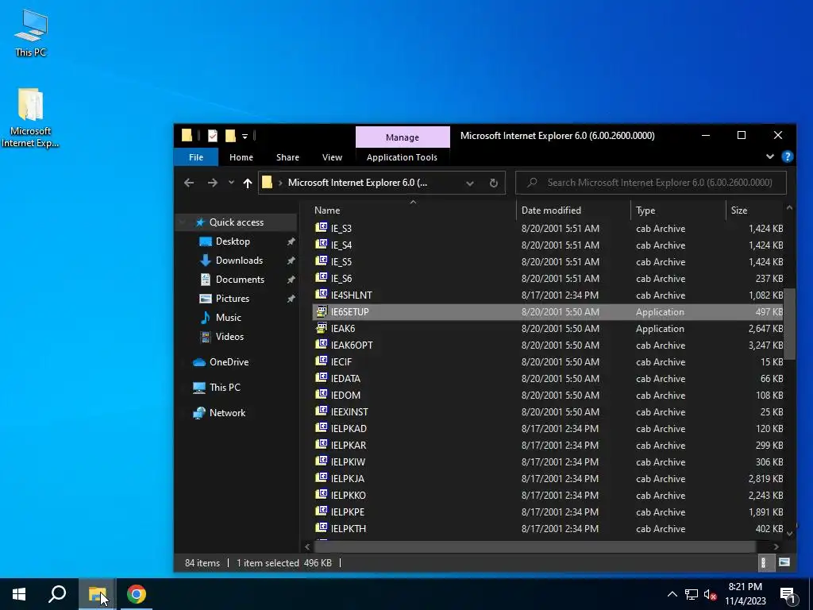813x610 pixels.
Task: Go to Videos in sidebar
Action: point(229,336)
